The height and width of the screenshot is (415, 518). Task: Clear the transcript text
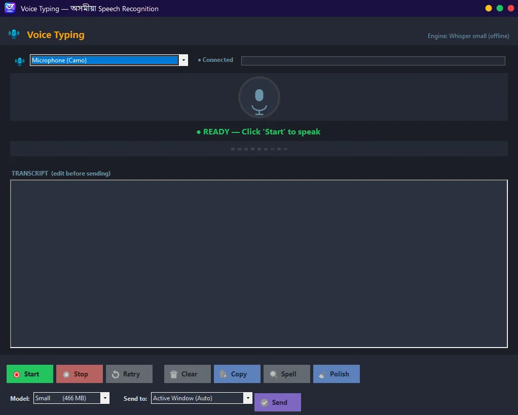(188, 374)
